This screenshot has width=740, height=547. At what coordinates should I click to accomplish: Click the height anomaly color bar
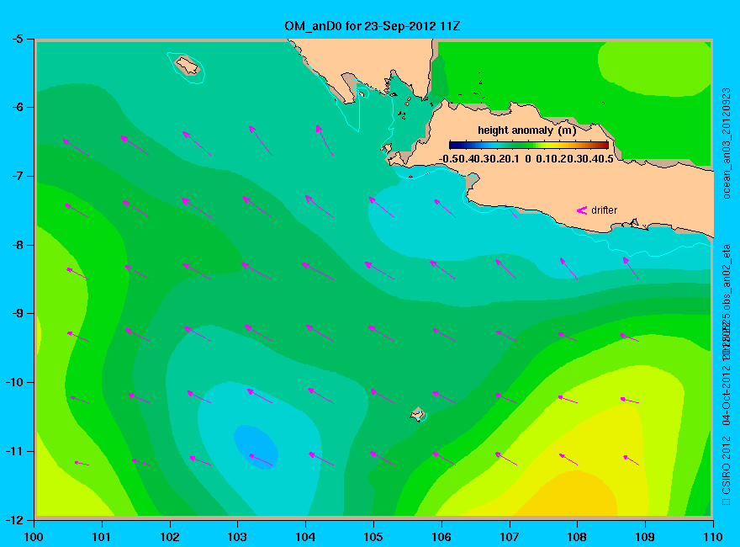coord(529,145)
